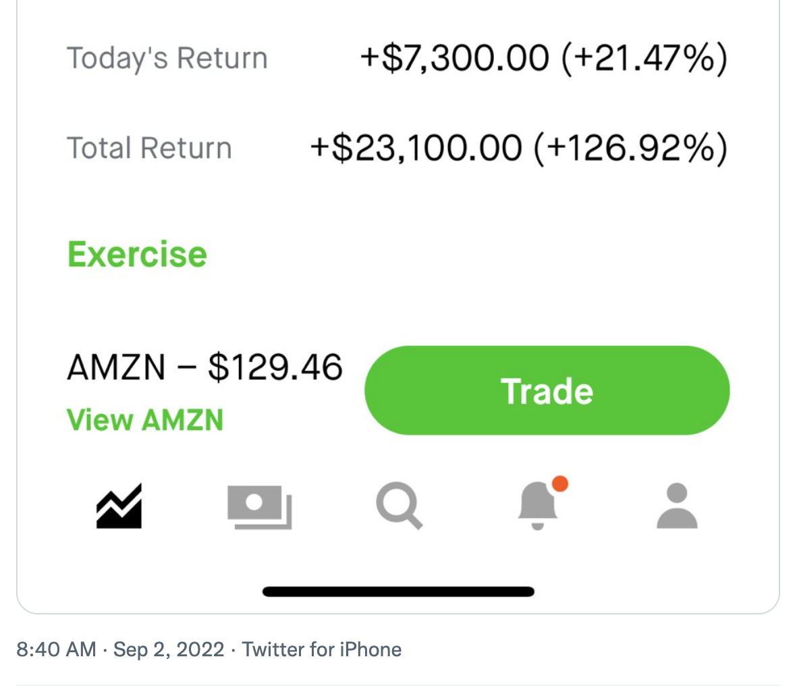Tap the search magnifier icon
This screenshot has height=686, width=799.
[x=399, y=507]
